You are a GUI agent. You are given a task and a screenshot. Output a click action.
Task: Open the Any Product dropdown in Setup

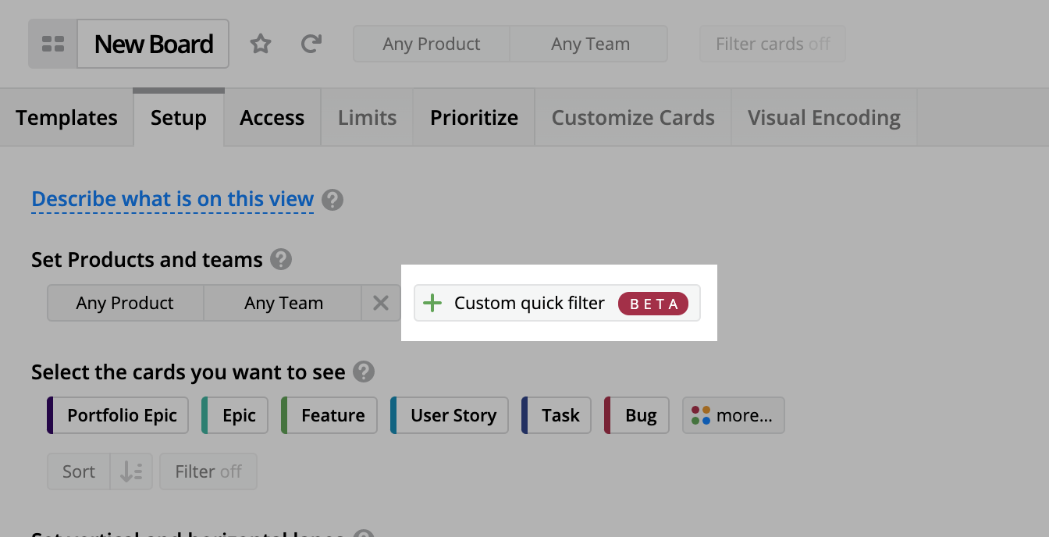pos(124,303)
